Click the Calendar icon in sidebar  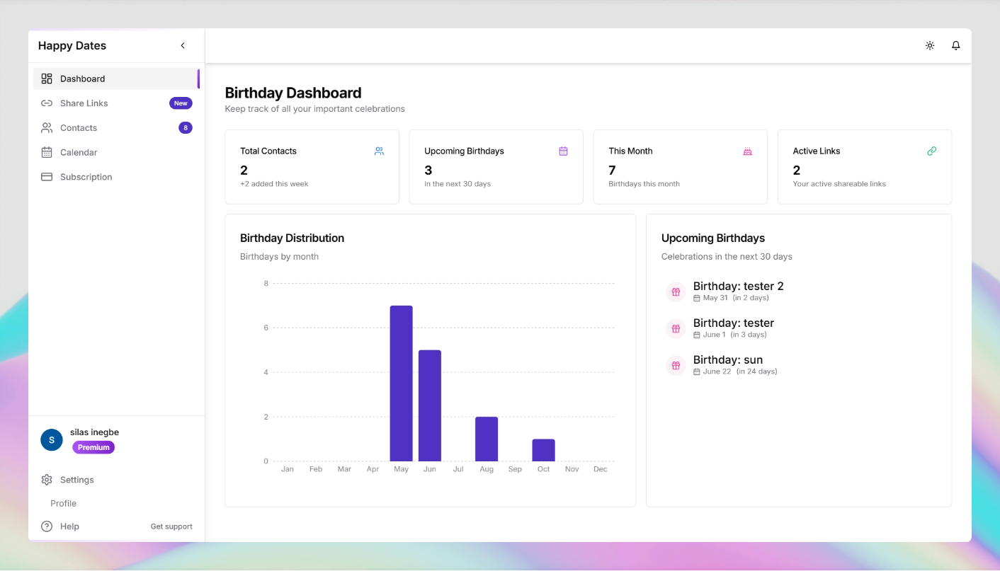[x=47, y=152]
